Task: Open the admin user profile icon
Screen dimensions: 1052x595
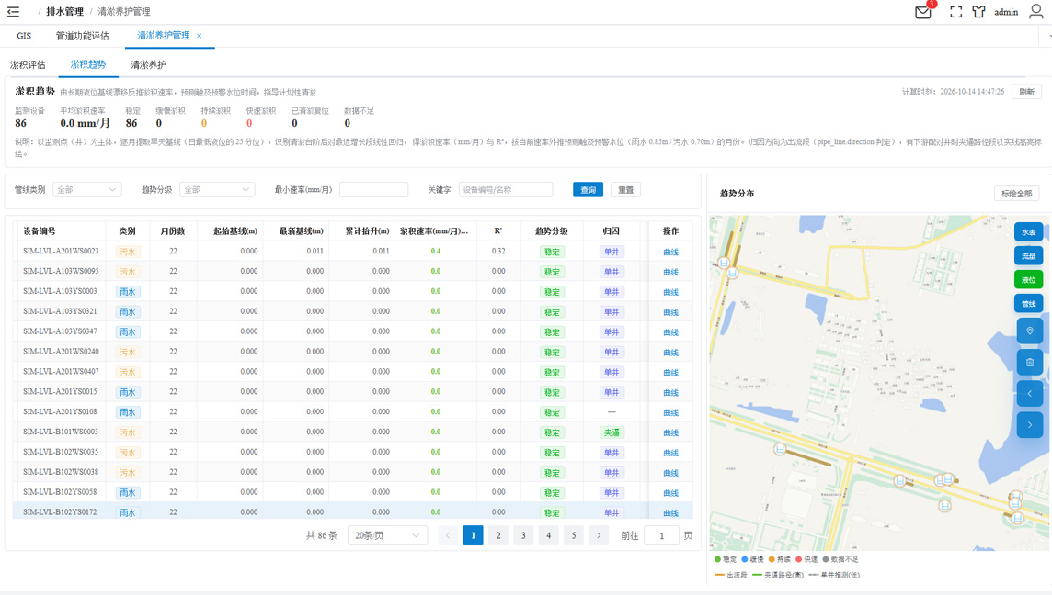Action: pos(1035,11)
